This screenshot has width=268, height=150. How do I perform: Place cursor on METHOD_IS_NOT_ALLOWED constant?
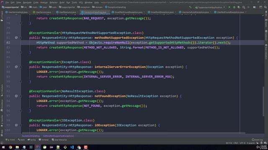coord(165,47)
